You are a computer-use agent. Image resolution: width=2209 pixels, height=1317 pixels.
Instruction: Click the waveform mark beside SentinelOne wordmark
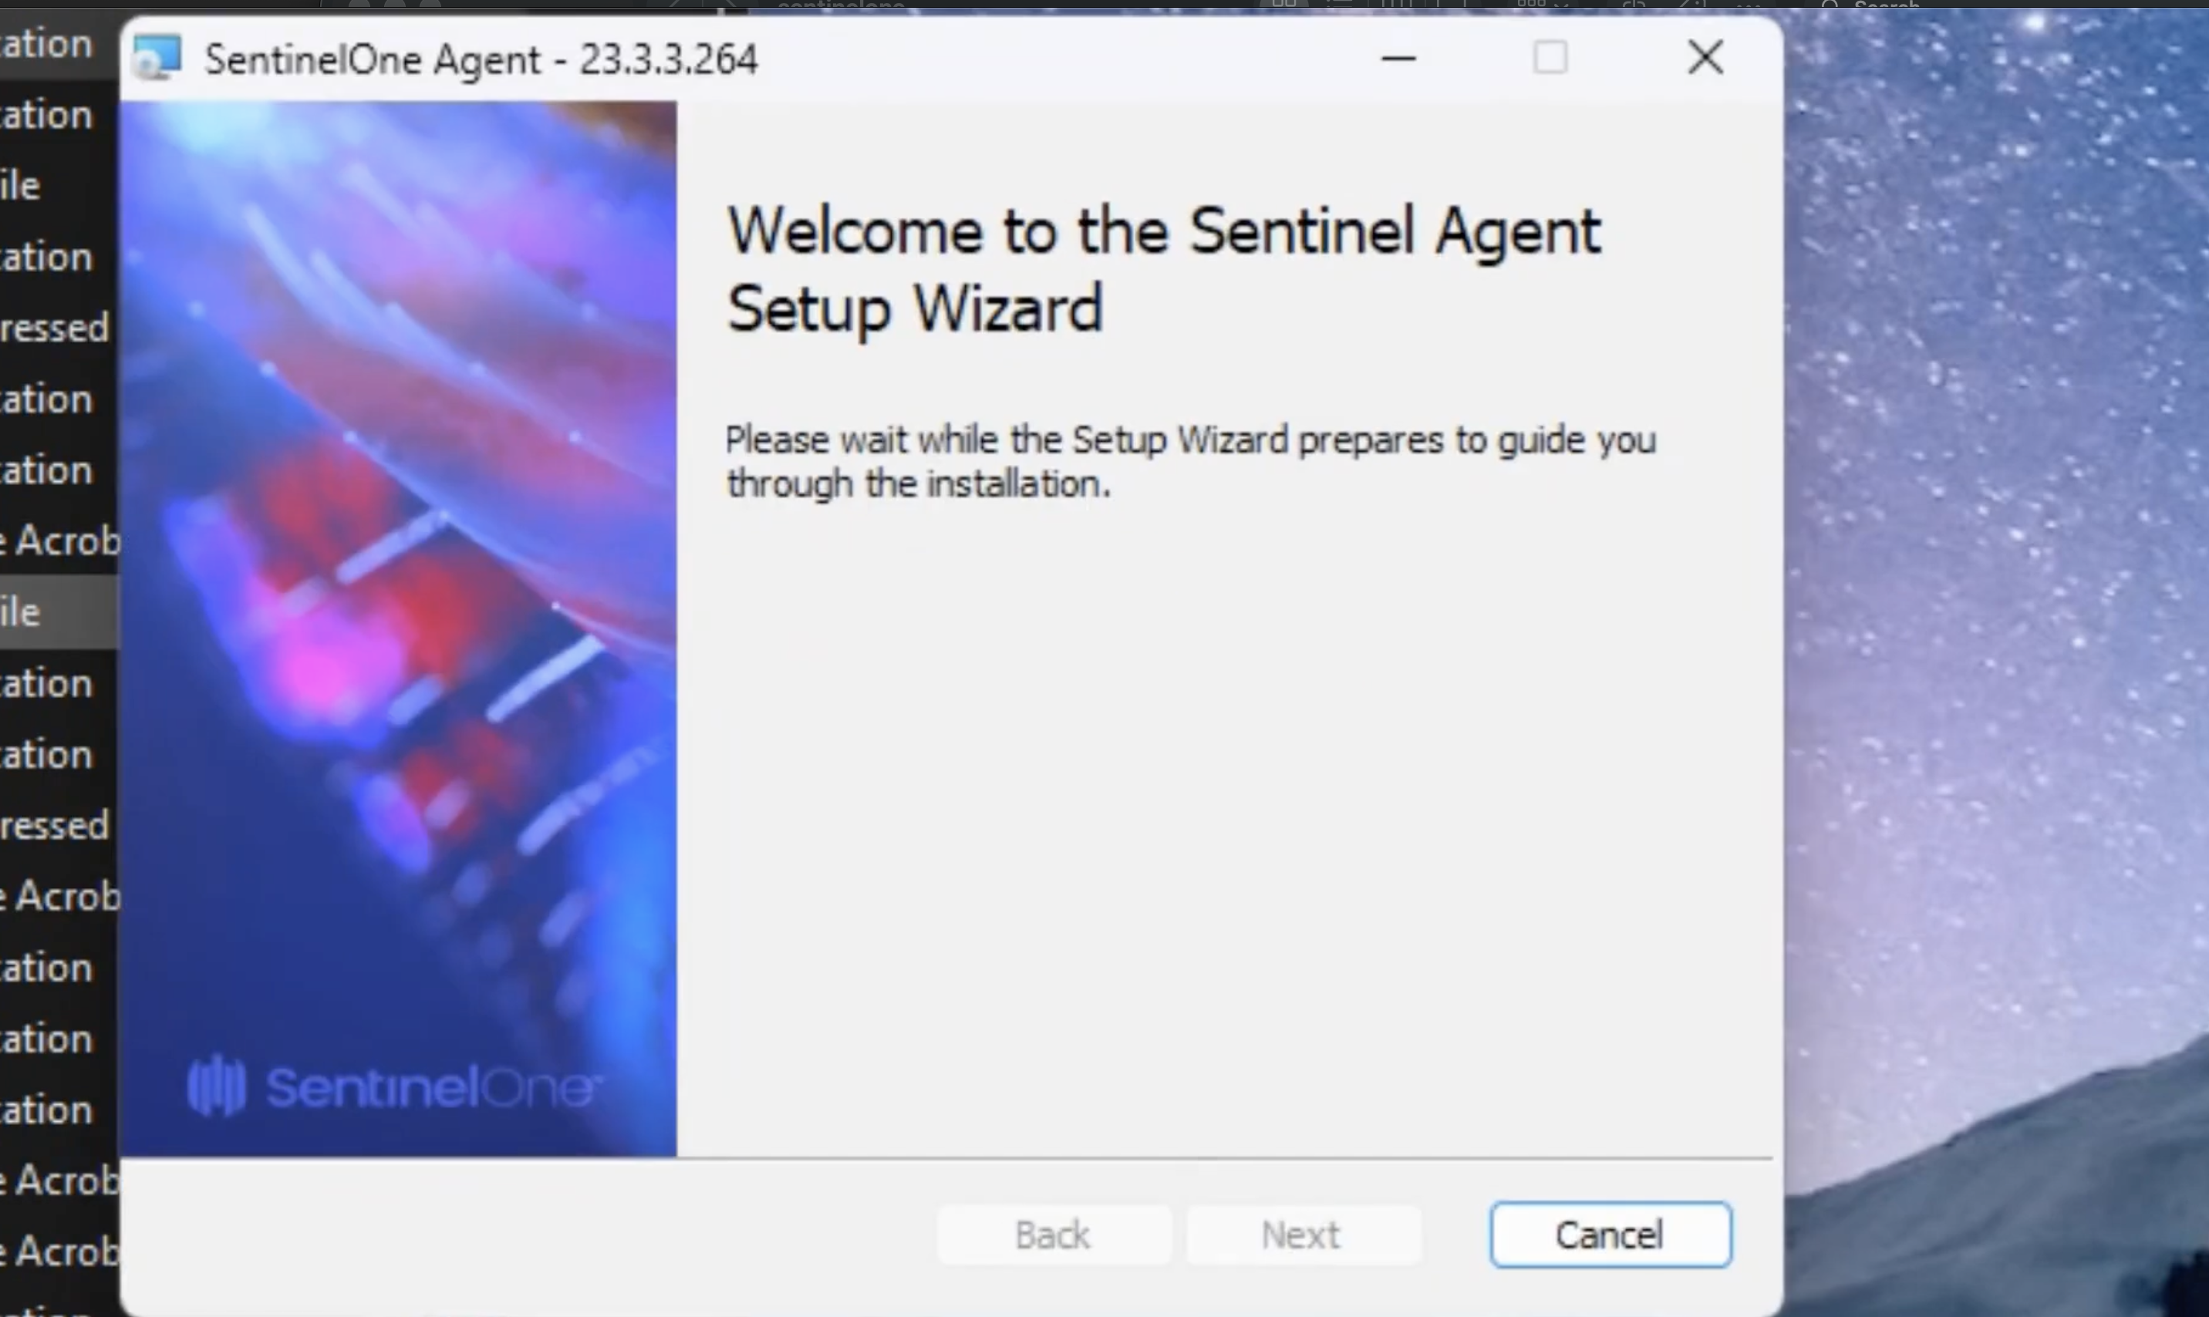pos(216,1086)
